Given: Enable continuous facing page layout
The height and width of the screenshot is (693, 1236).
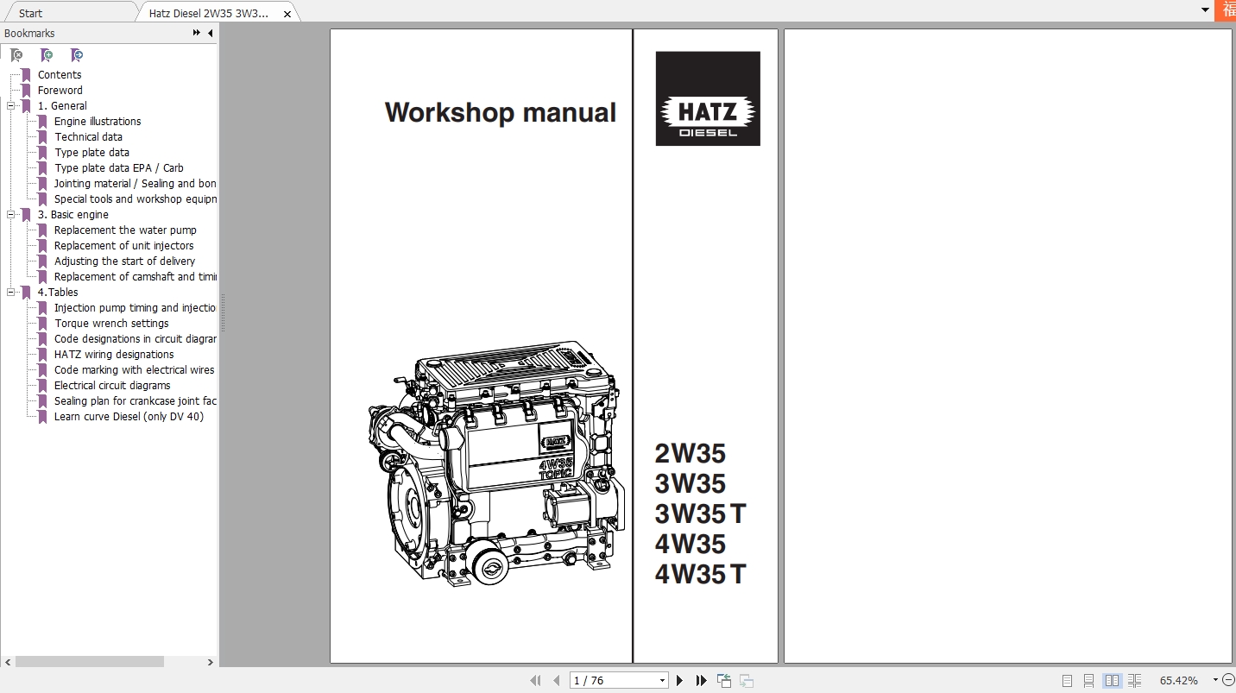Looking at the screenshot, I should click(1134, 680).
